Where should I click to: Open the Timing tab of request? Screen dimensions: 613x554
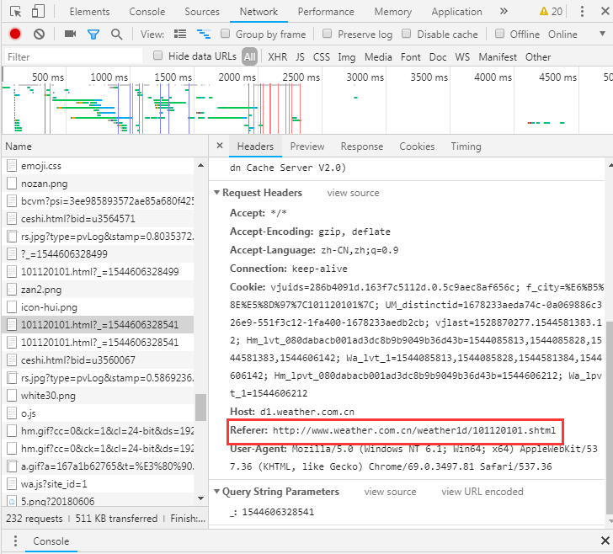[x=466, y=146]
